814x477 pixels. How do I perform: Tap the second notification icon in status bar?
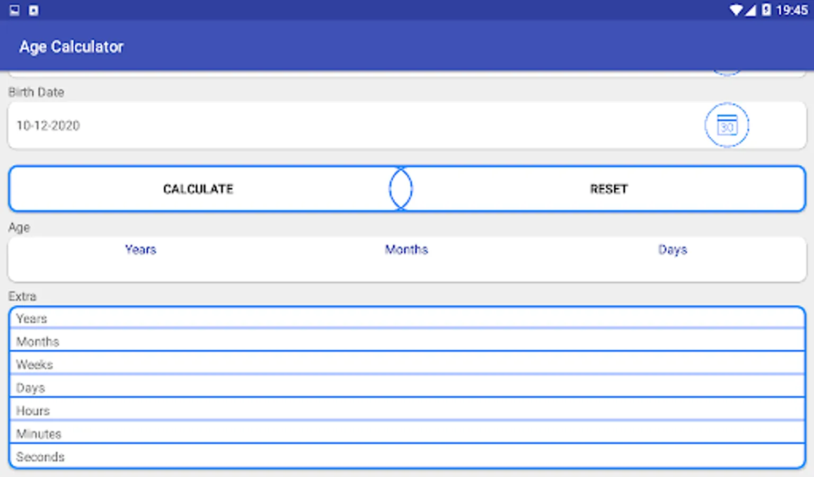pyautogui.click(x=33, y=10)
